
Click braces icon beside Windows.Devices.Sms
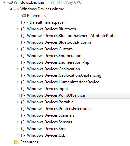coord(23,129)
